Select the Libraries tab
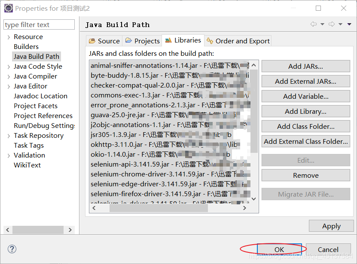Screen dimensions: 357x264 click(183, 40)
